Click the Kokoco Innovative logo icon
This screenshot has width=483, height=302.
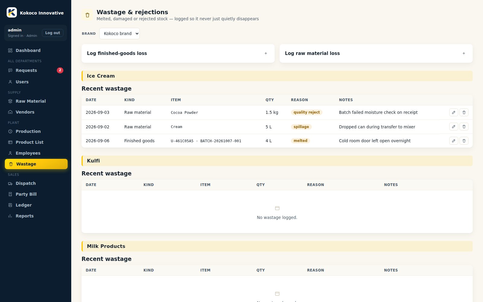12,12
